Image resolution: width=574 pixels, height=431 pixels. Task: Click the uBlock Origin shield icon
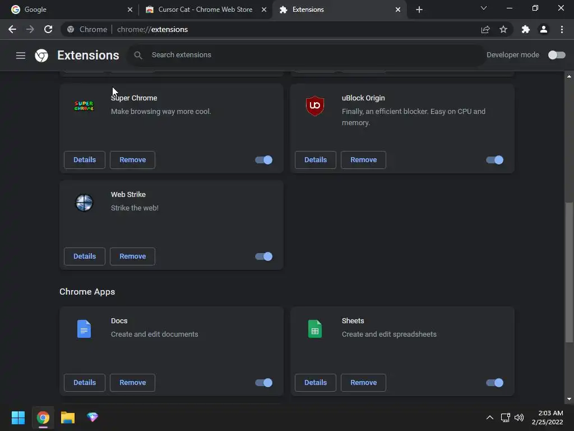click(x=315, y=106)
